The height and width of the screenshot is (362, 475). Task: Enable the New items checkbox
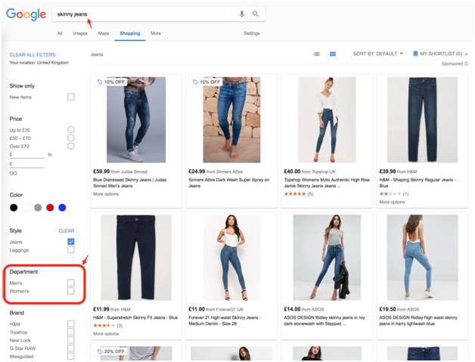[x=71, y=97]
